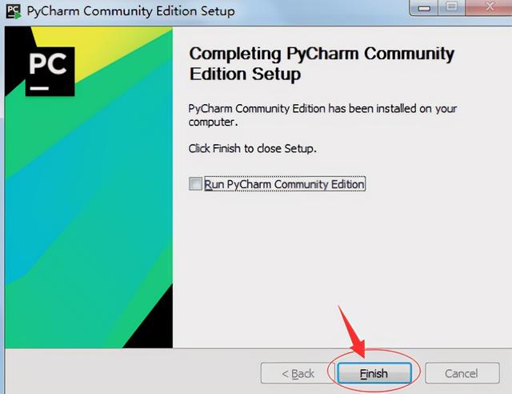This screenshot has width=512, height=394.
Task: Go to previous step with Back button
Action: 298,373
